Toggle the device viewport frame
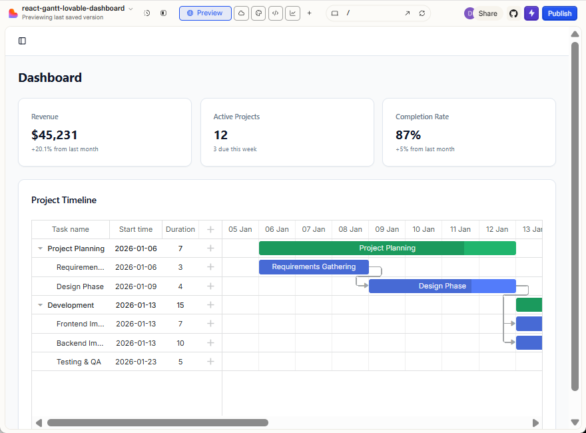This screenshot has width=586, height=433. tap(335, 13)
